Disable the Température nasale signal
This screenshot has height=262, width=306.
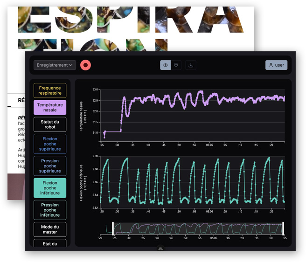coord(50,108)
